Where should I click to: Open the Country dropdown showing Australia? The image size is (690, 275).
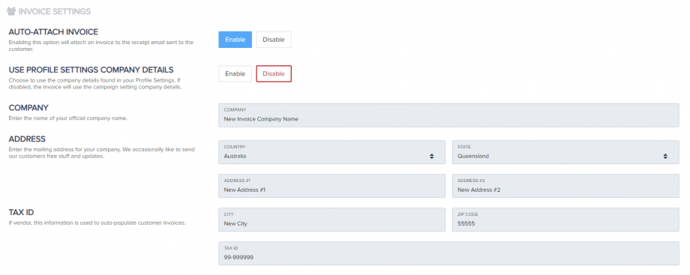click(331, 152)
